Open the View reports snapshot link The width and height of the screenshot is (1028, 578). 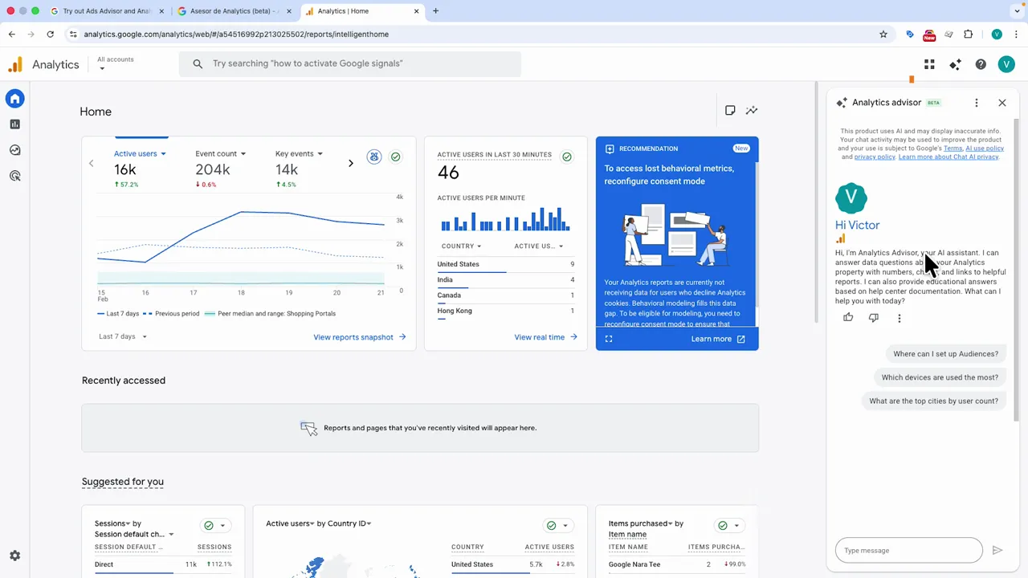pos(360,337)
